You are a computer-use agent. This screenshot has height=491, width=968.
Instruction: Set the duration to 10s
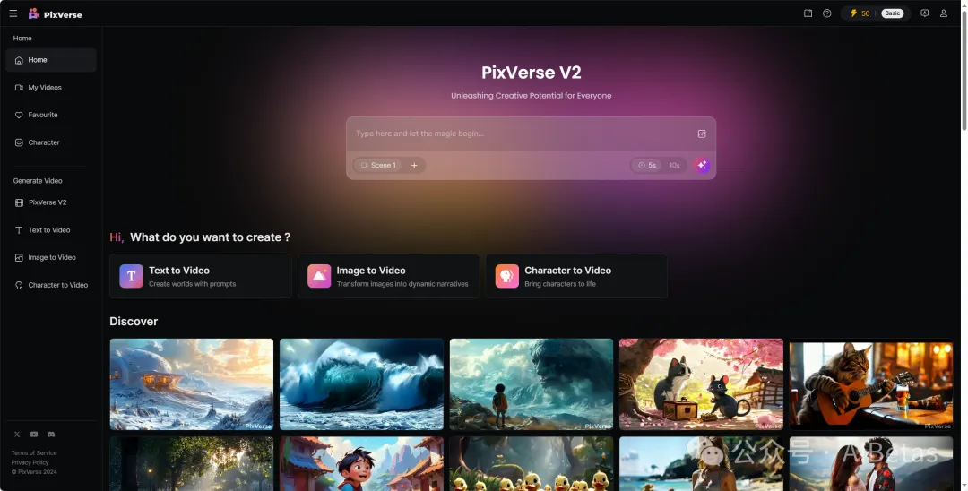pyautogui.click(x=674, y=166)
